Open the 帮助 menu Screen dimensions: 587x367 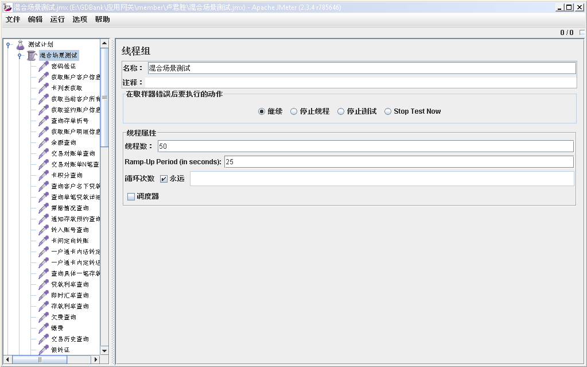102,20
